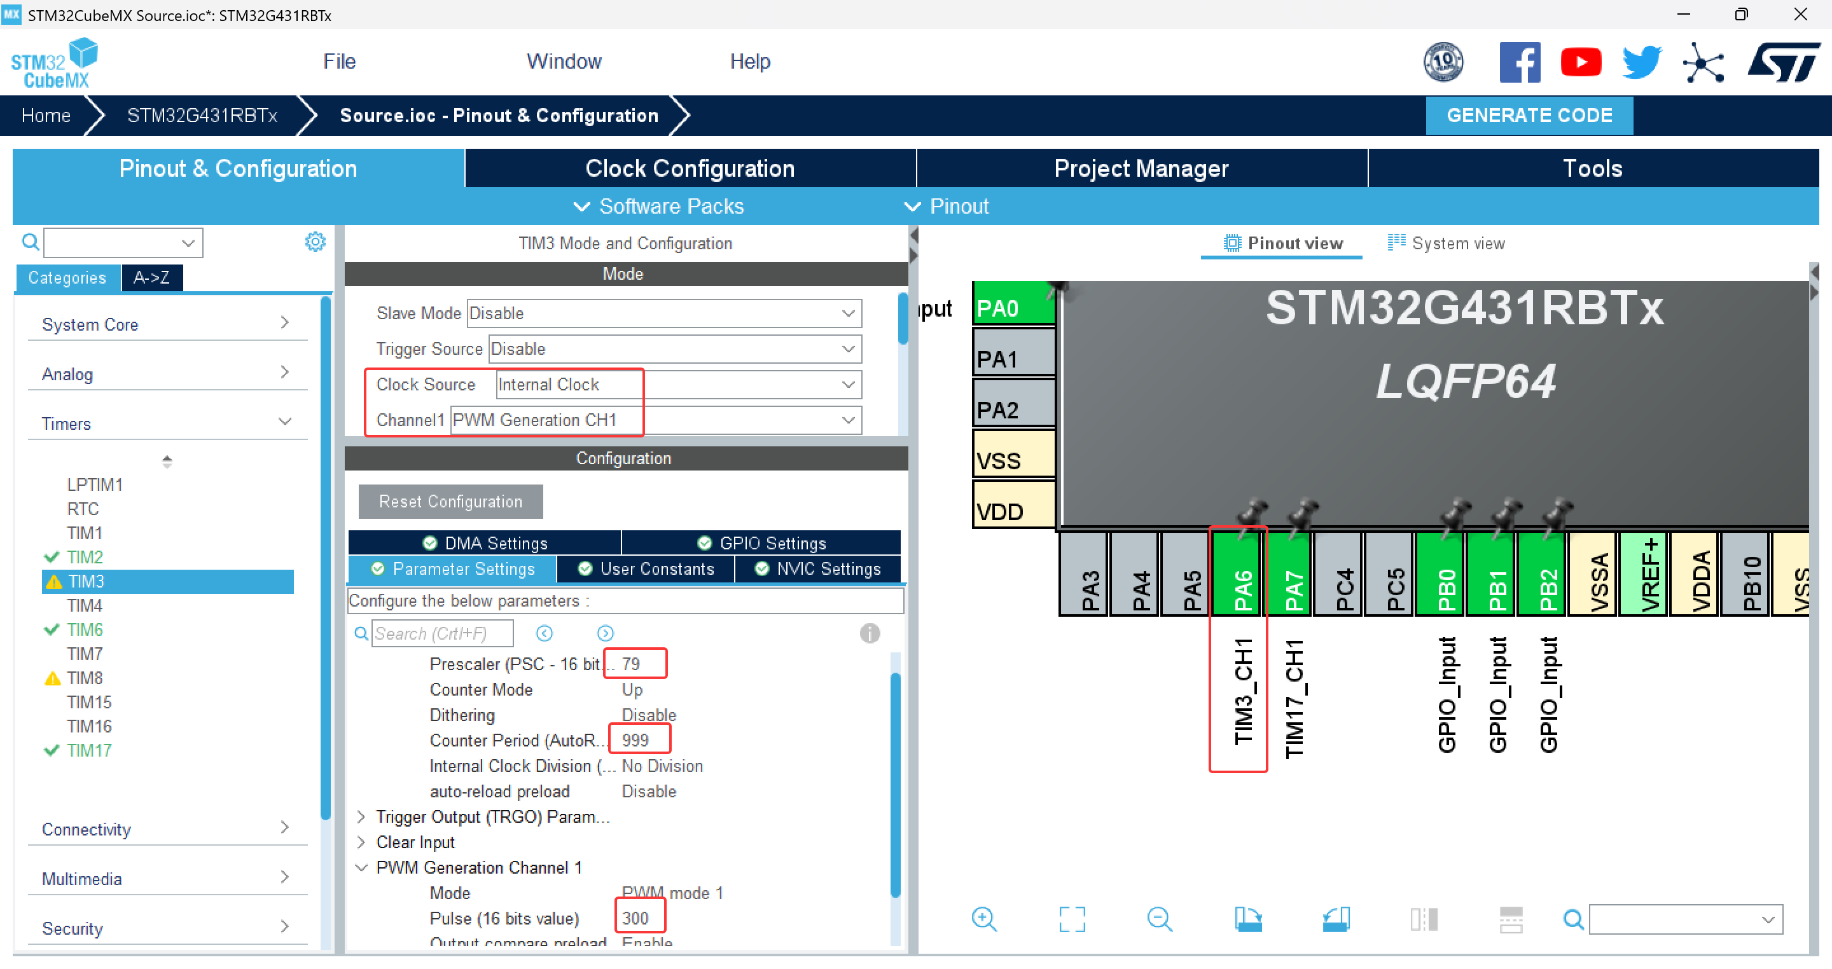Switch to the Tools tab
This screenshot has height=969, width=1832.
tap(1592, 168)
